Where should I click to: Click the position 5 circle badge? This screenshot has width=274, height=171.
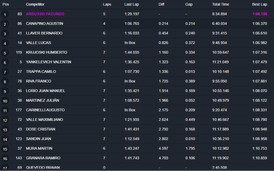point(5,53)
